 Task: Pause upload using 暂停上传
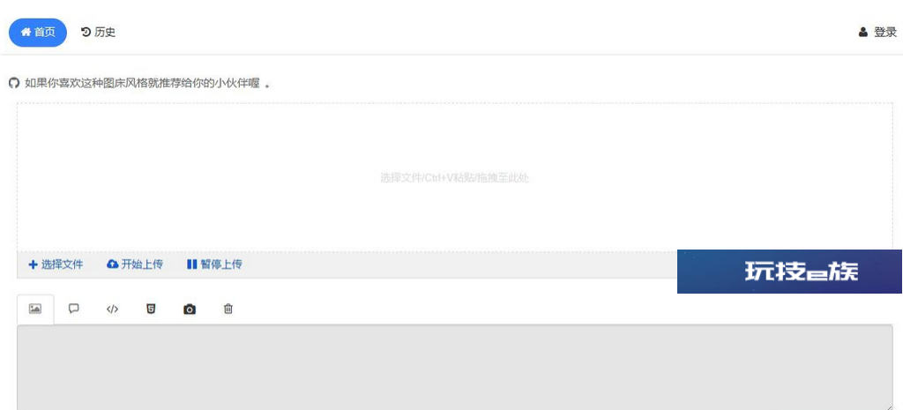(214, 265)
